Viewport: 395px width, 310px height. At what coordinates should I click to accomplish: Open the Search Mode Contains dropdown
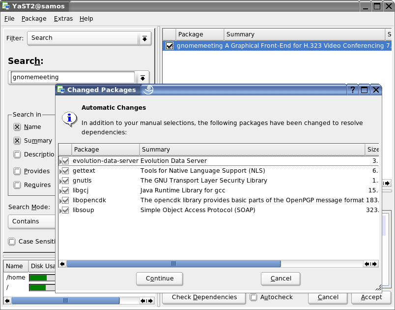click(31, 221)
